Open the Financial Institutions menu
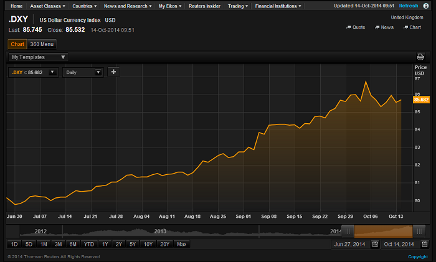Screen dimensions: 436x262 (278, 6)
